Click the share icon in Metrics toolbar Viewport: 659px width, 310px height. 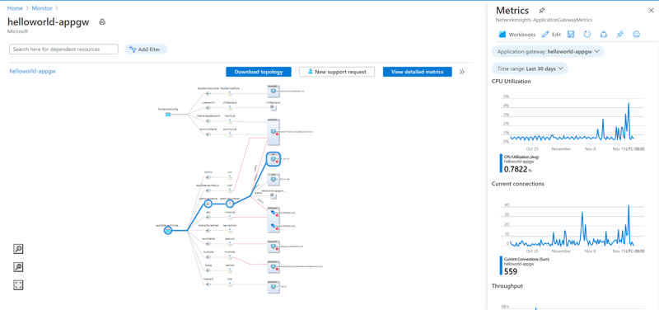[x=604, y=35]
